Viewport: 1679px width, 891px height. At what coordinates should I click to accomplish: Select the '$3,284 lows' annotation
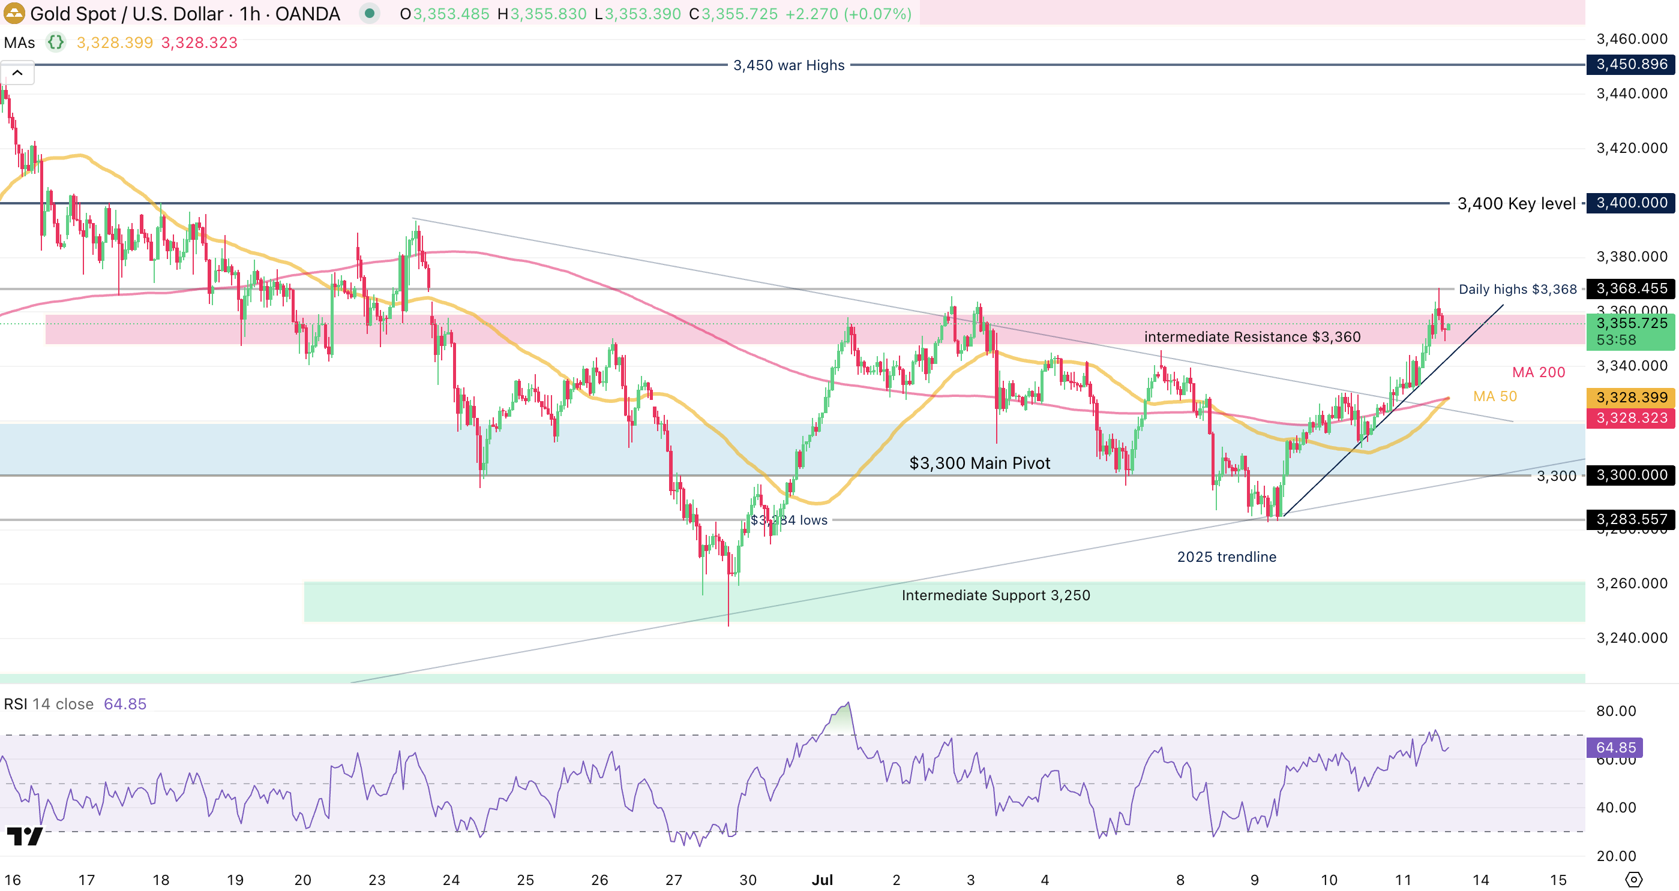pyautogui.click(x=788, y=520)
